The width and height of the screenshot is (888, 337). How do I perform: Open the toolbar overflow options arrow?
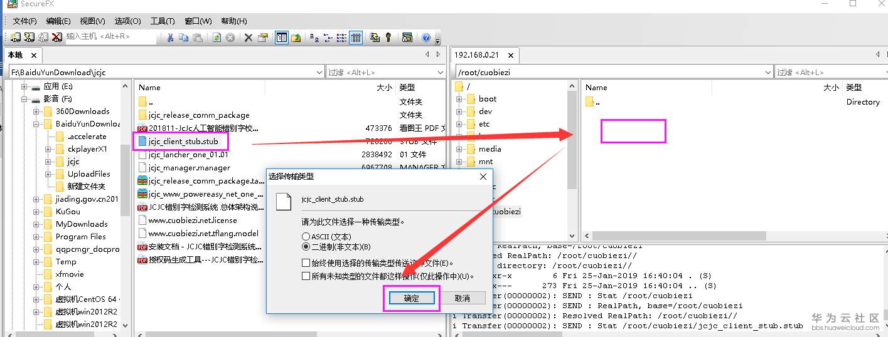[437, 41]
